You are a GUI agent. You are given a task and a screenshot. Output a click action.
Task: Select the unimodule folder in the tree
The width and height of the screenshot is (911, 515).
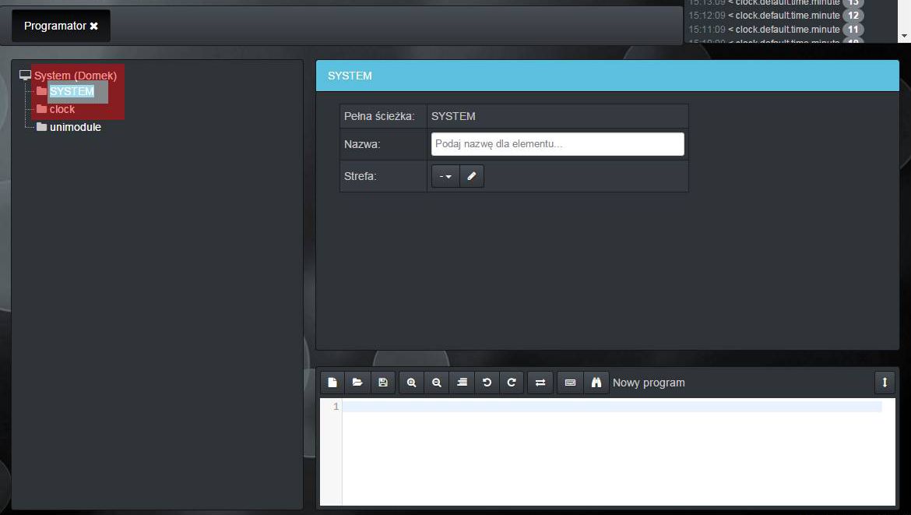click(x=75, y=127)
